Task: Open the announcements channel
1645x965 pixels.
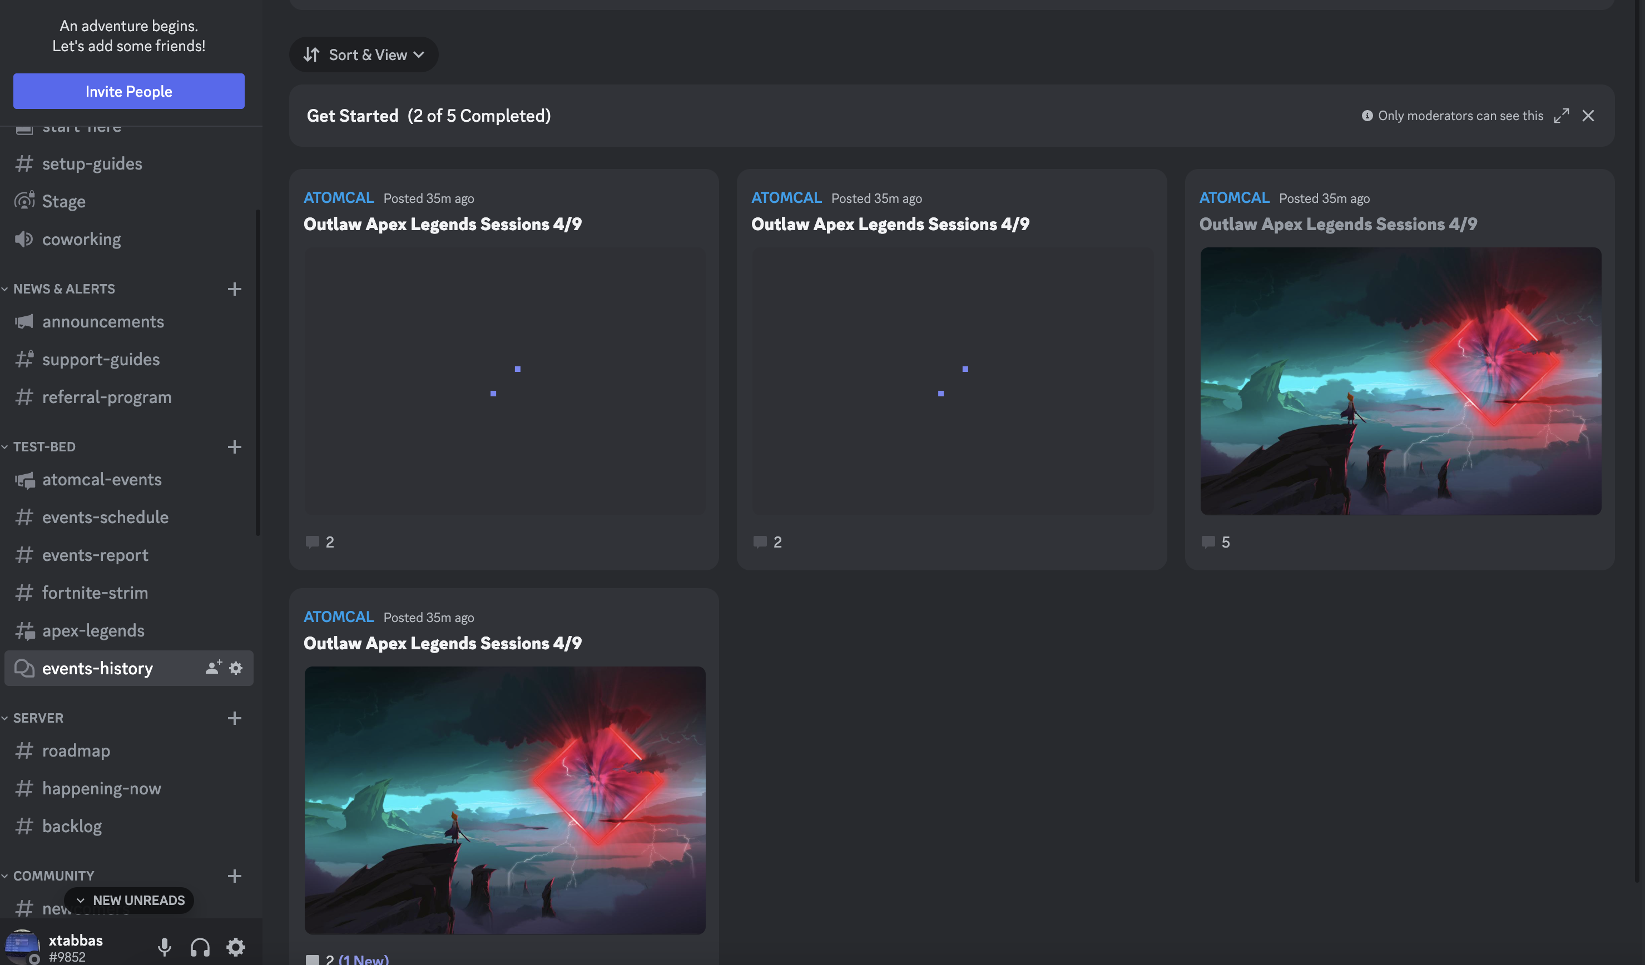Action: (102, 322)
